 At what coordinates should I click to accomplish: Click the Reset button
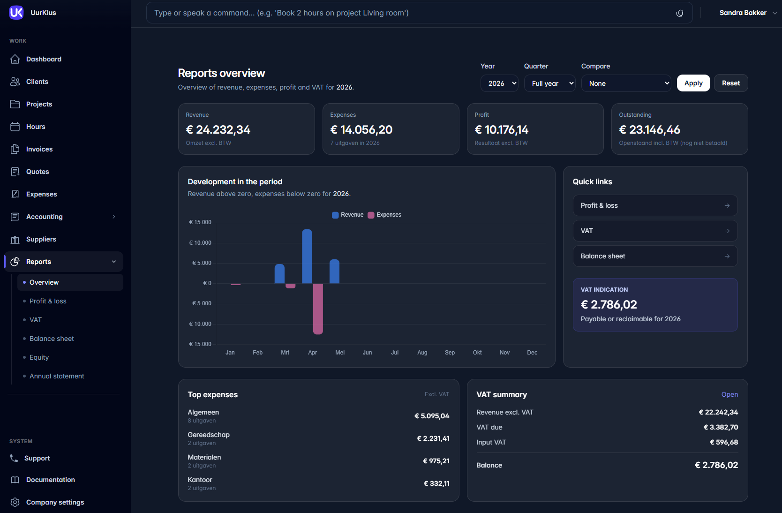coord(731,83)
